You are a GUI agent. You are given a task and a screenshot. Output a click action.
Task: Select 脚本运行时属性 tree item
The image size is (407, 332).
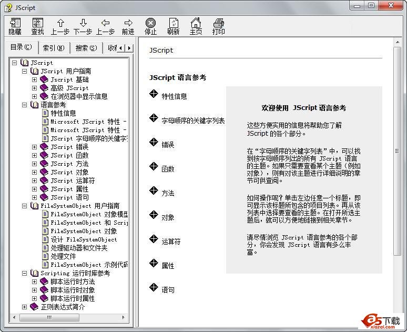point(73,298)
